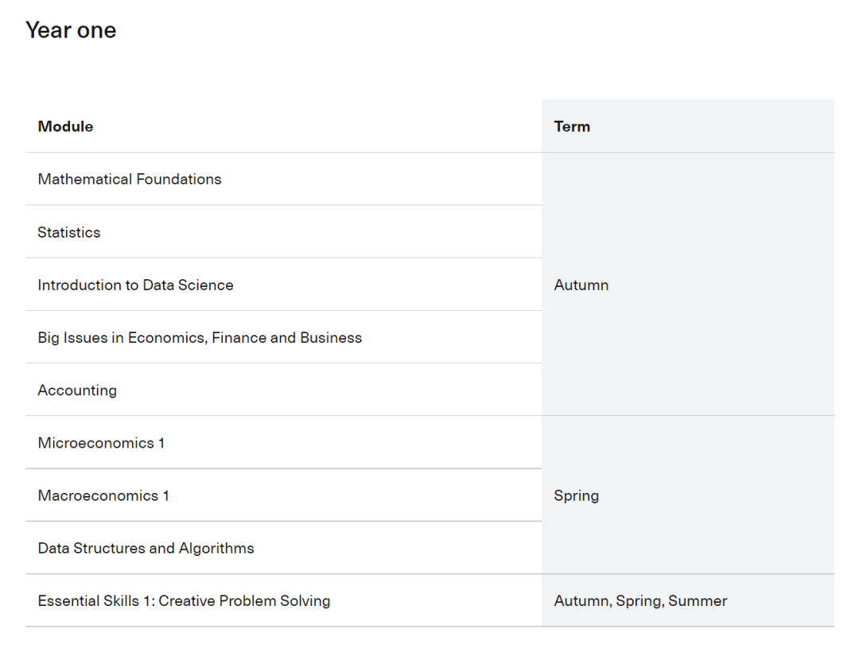The width and height of the screenshot is (859, 656).
Task: Click the Mathematical Foundations module row
Action: point(284,179)
